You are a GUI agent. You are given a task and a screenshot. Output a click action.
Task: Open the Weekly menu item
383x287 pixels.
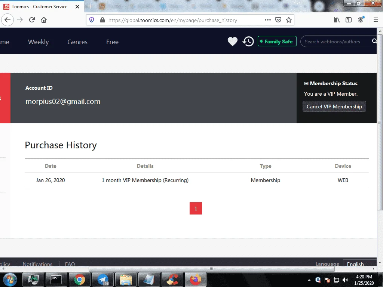(x=39, y=42)
